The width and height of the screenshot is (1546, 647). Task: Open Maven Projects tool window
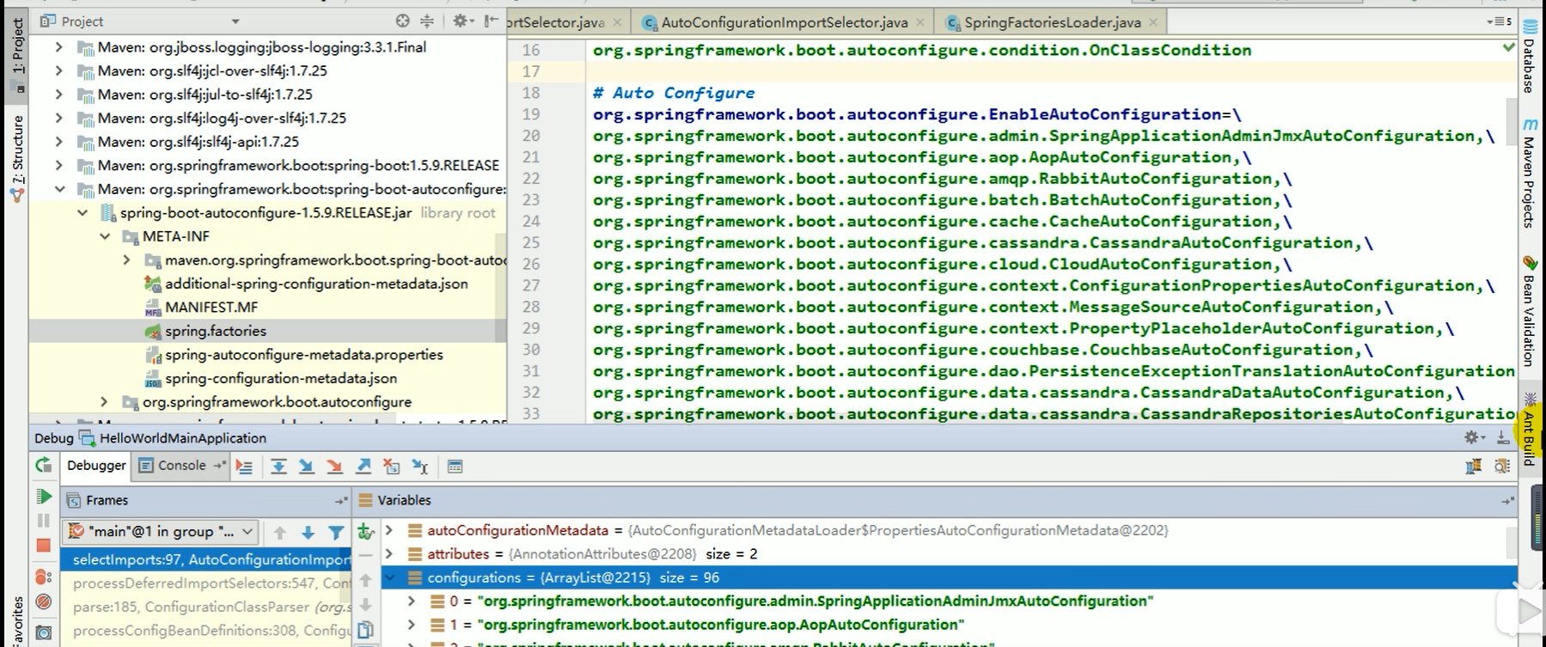(1530, 174)
